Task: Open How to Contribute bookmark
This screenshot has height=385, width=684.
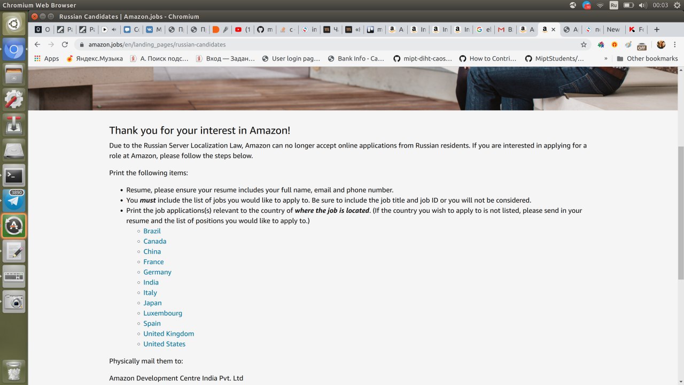Action: 488,58
